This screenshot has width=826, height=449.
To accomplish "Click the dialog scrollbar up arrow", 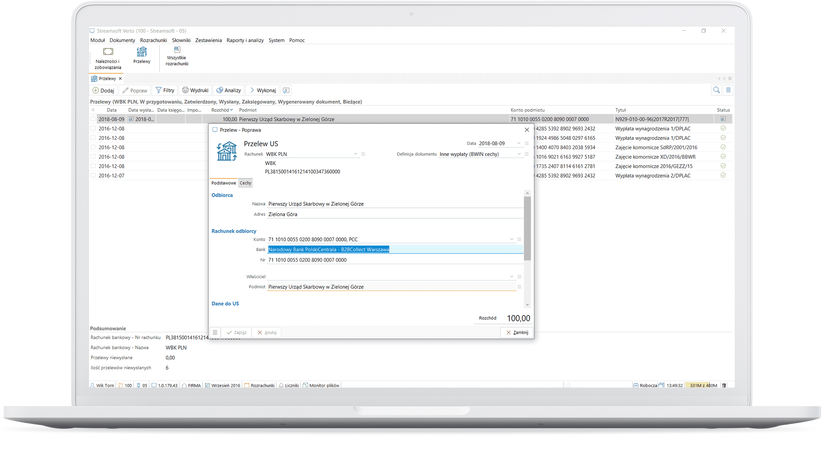I will (x=527, y=193).
